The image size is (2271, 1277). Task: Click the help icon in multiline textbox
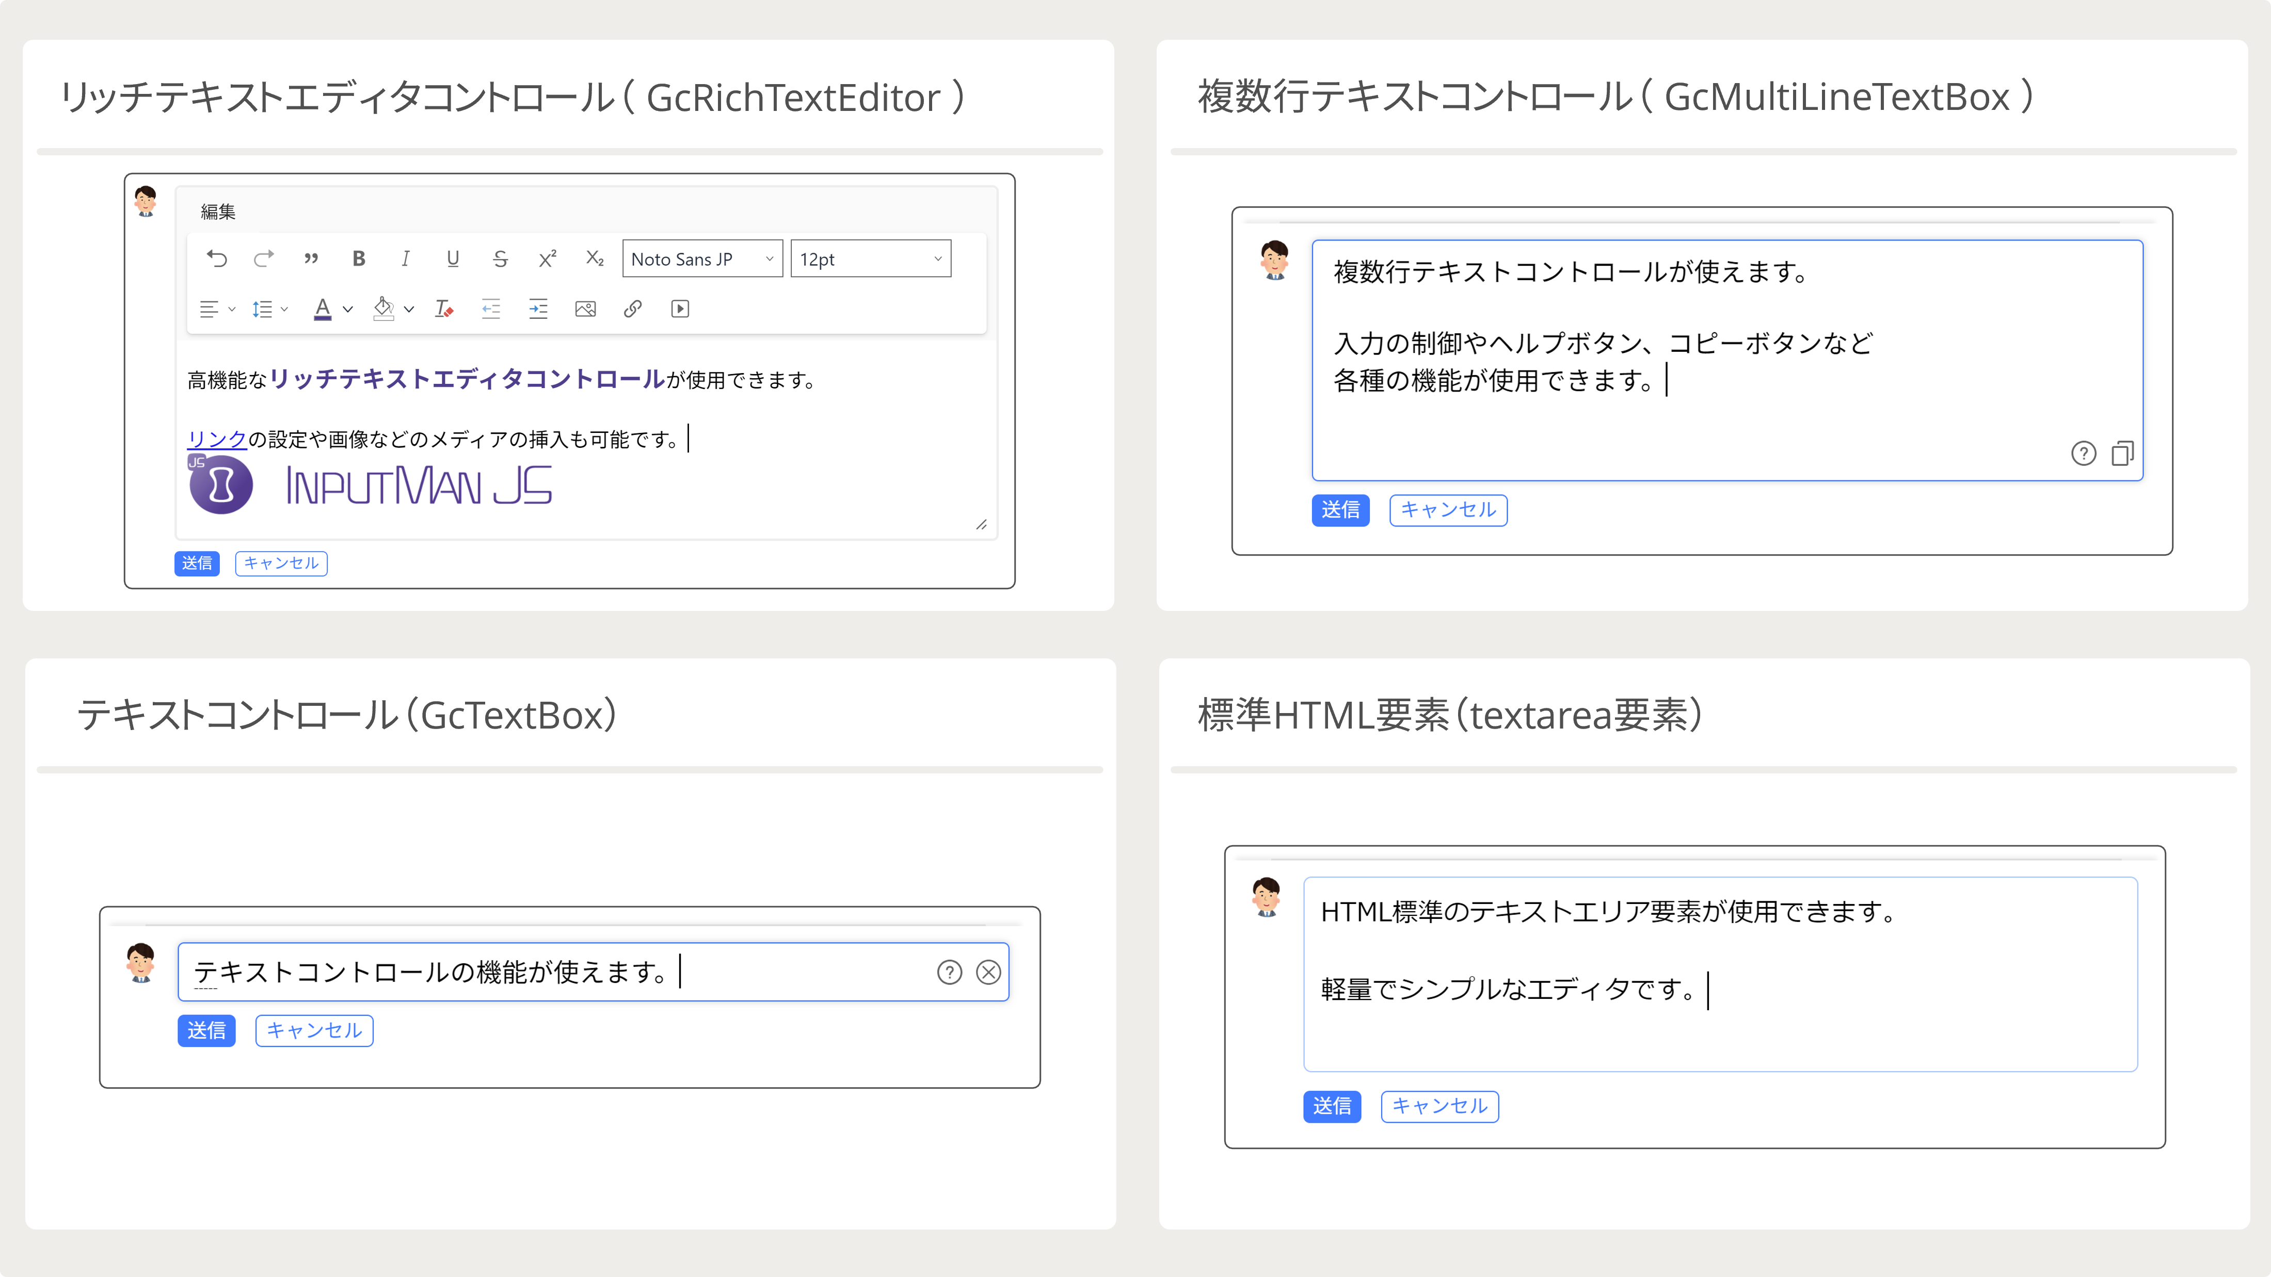pos(2083,453)
